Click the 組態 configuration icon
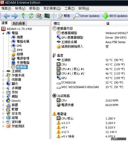Image resolution: width=128 pixels, height=141 pixels. [x=8, y=118]
